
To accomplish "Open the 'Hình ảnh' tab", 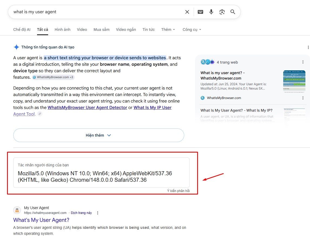I will pyautogui.click(x=62, y=29).
